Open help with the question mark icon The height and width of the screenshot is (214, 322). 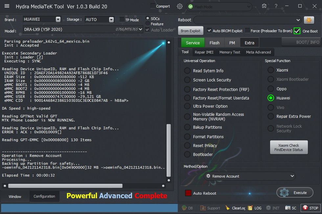coord(276,6)
